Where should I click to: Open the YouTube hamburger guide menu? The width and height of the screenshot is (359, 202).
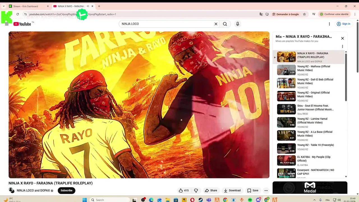(7, 24)
